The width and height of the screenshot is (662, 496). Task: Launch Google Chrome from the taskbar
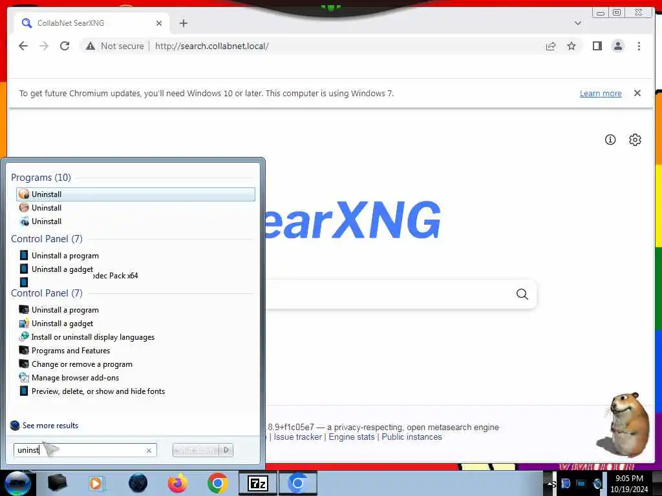(x=217, y=483)
